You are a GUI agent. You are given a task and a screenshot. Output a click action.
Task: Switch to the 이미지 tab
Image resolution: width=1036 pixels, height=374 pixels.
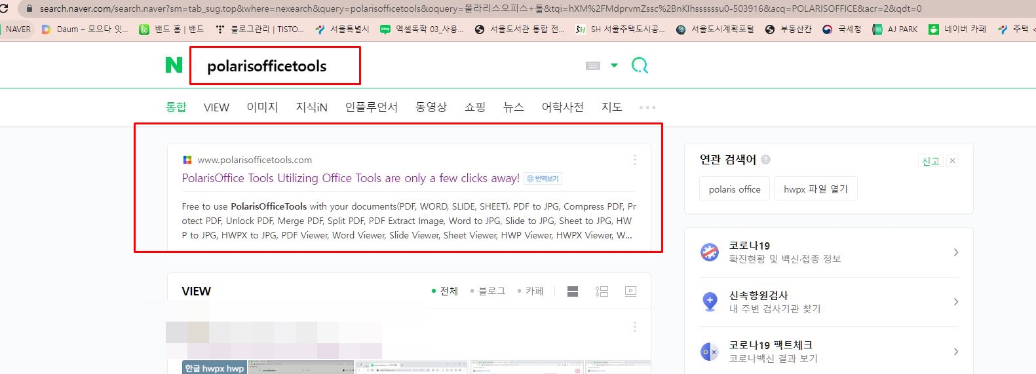(262, 107)
